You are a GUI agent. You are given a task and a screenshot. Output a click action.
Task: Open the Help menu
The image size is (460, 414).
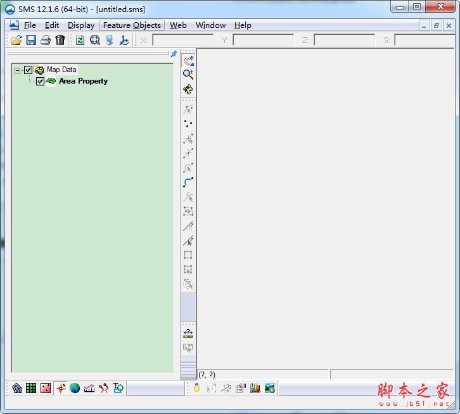tap(243, 25)
